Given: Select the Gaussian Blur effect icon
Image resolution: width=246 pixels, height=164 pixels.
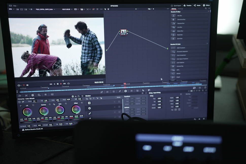Looking at the screenshot, I should (x=173, y=23).
